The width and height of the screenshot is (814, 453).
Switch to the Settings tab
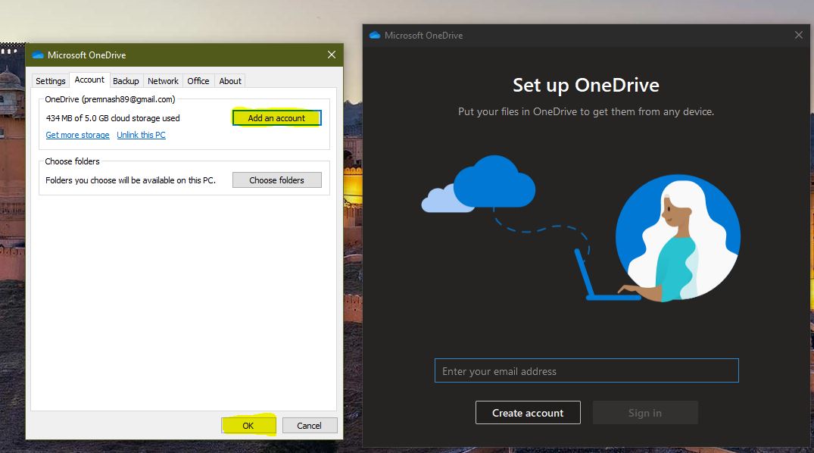point(50,80)
